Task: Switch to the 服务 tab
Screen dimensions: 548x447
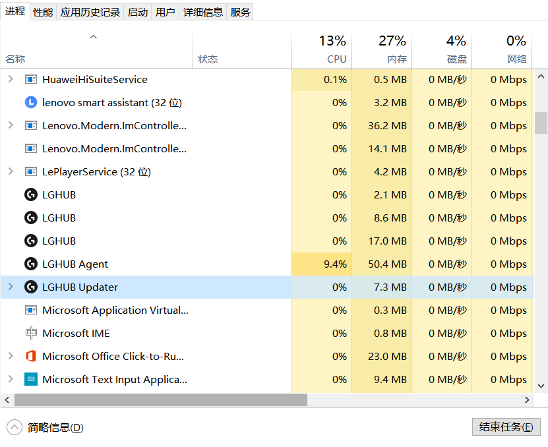Action: (x=240, y=13)
